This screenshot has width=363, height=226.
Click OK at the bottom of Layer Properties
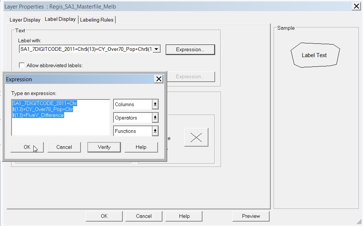click(x=104, y=216)
